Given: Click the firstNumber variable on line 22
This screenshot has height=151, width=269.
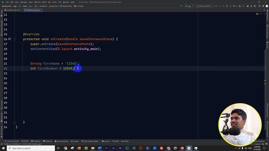Looking at the screenshot, I should pyautogui.click(x=47, y=68).
